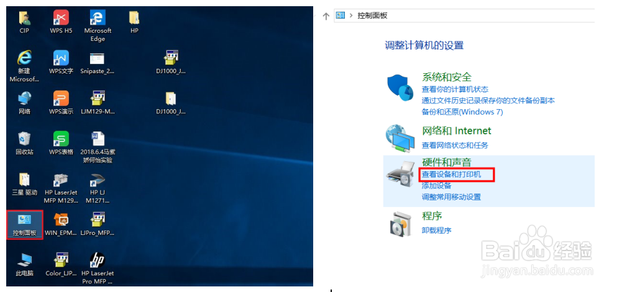This screenshot has height=292, width=627.
Task: Open the 网络和 Internet category
Action: (457, 131)
